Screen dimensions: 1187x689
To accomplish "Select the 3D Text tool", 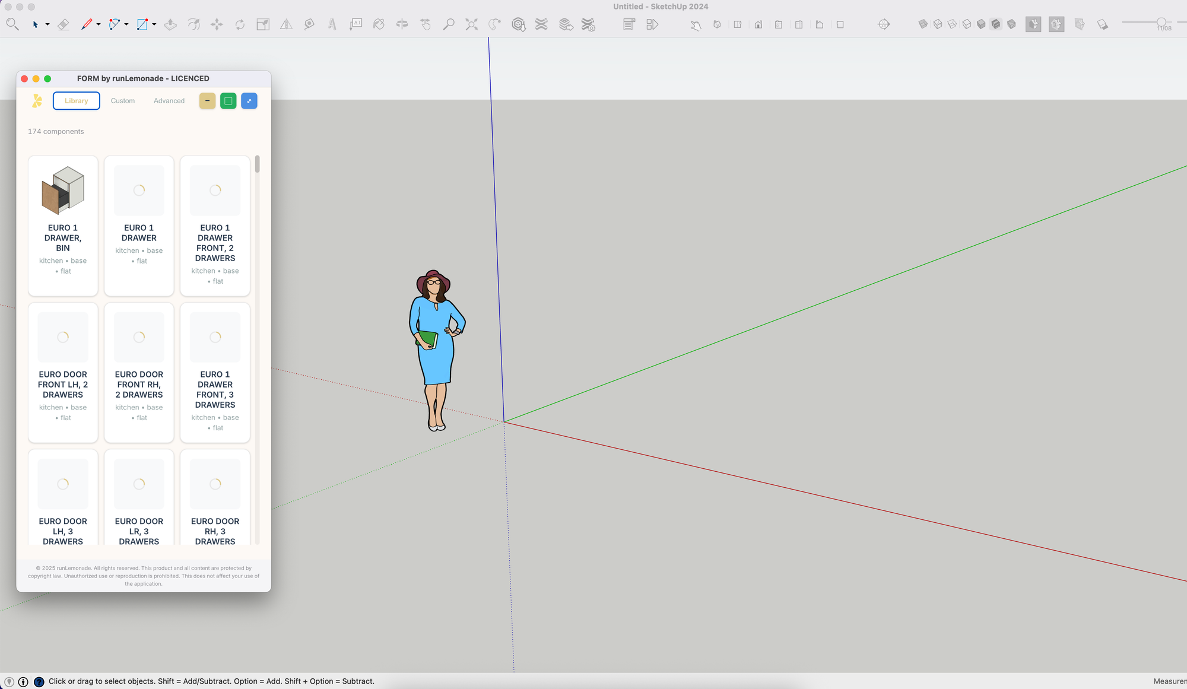I will [332, 24].
